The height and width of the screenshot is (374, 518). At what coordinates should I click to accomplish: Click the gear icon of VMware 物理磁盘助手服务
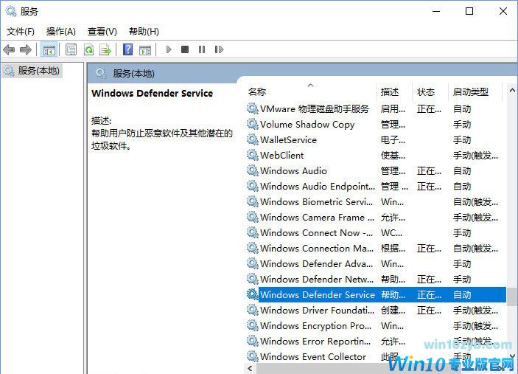[x=253, y=108]
